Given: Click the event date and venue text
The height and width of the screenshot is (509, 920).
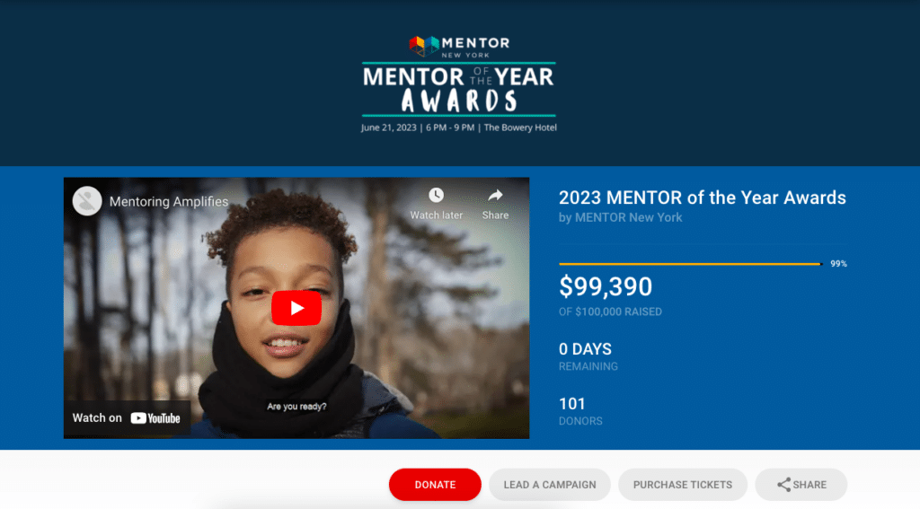Looking at the screenshot, I should coord(459,127).
